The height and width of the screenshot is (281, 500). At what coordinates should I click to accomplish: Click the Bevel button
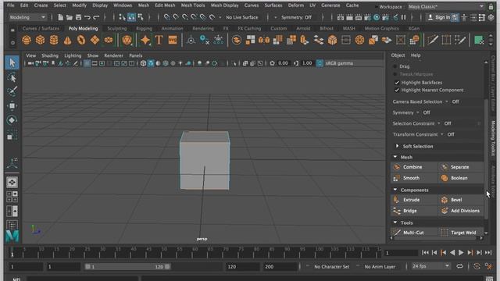(x=461, y=200)
